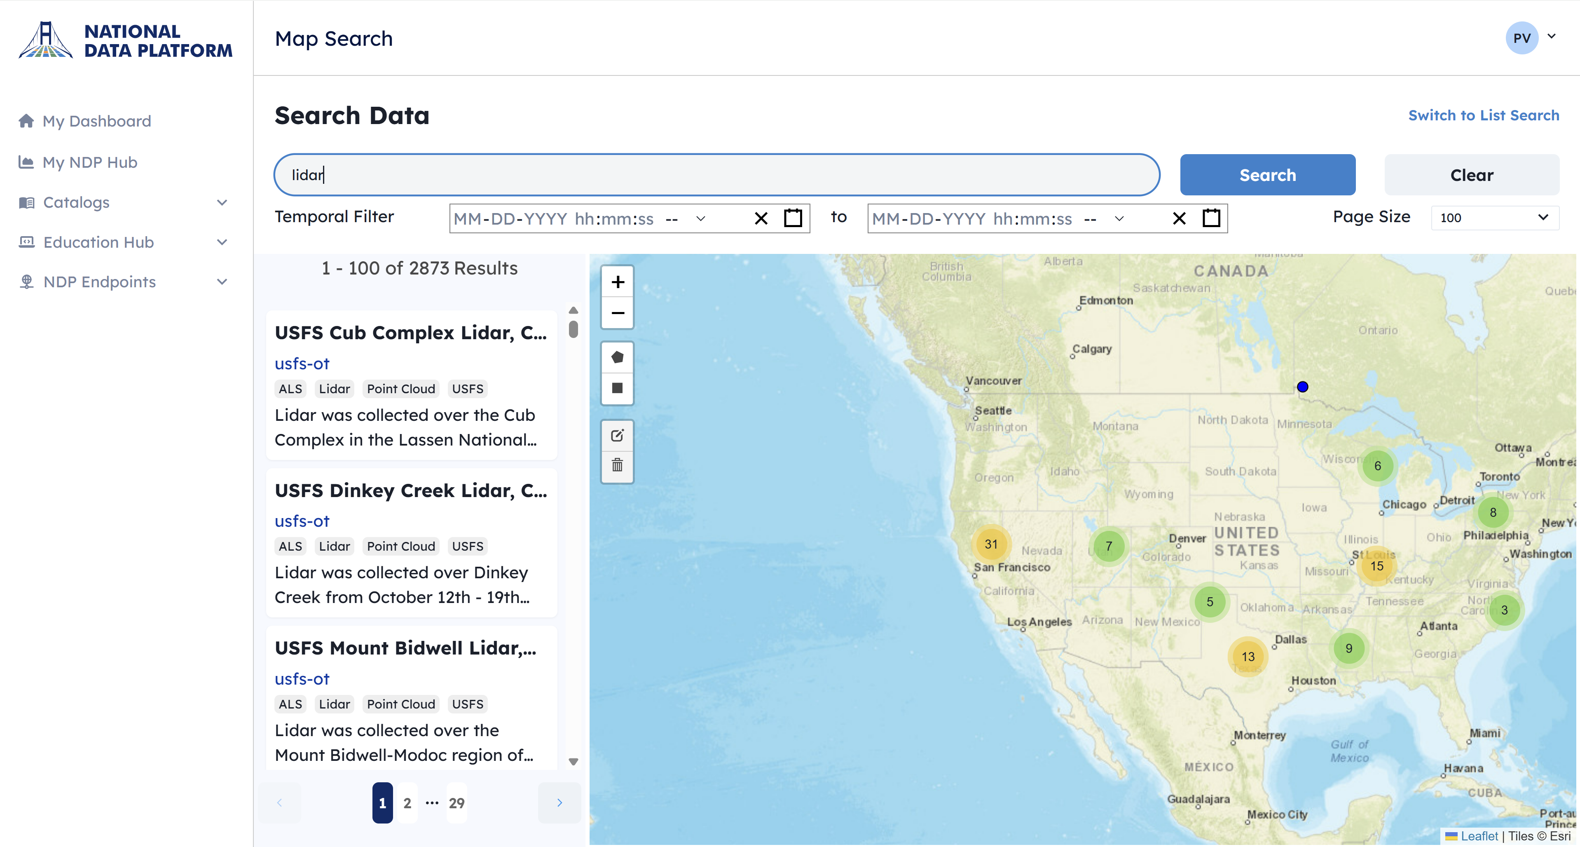Viewport: 1580px width, 847px height.
Task: Switch to List Search view
Action: (1482, 115)
